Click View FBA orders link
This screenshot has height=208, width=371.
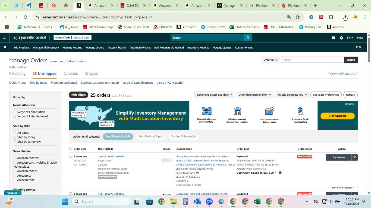click(343, 73)
